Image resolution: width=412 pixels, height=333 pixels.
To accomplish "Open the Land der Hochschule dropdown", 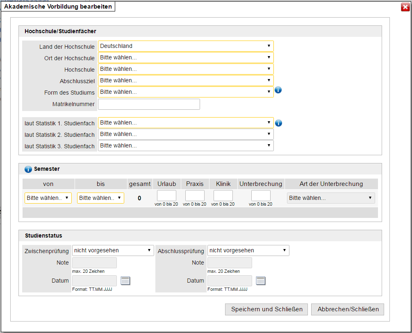I will point(186,46).
